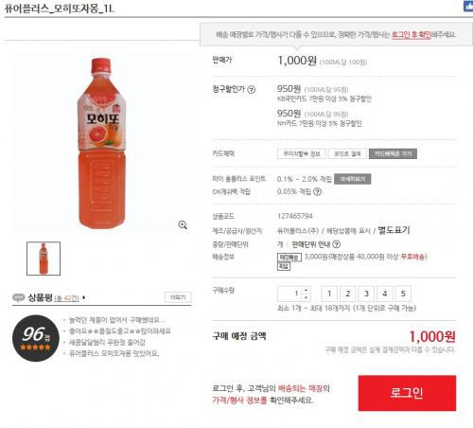Follow the 로그인 후 확인 link in notice
Image resolution: width=473 pixels, height=428 pixels.
[x=412, y=34]
